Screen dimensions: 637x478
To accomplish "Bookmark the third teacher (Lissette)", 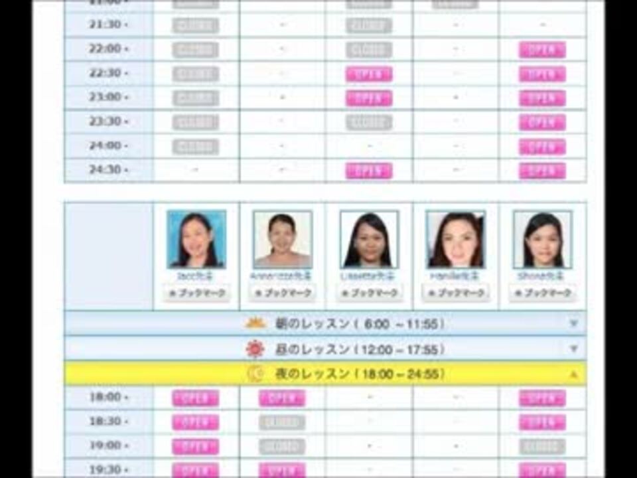I will point(370,293).
